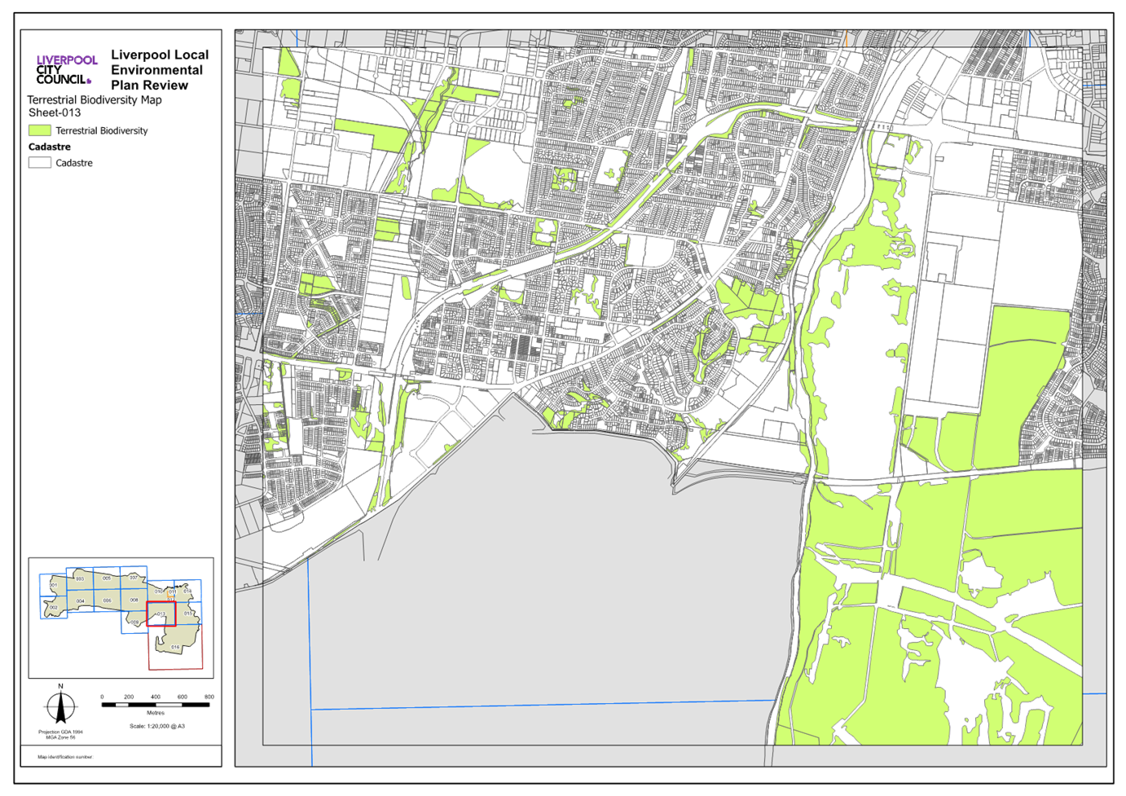Click the green Terrestrial Biodiversity legend swatch

40,130
